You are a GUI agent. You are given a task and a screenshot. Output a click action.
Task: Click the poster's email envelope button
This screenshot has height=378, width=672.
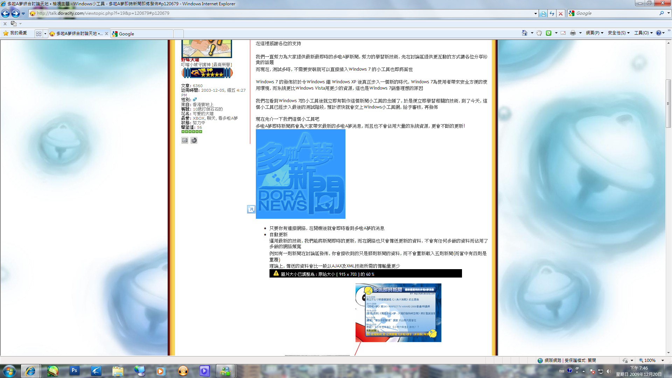pos(185,140)
